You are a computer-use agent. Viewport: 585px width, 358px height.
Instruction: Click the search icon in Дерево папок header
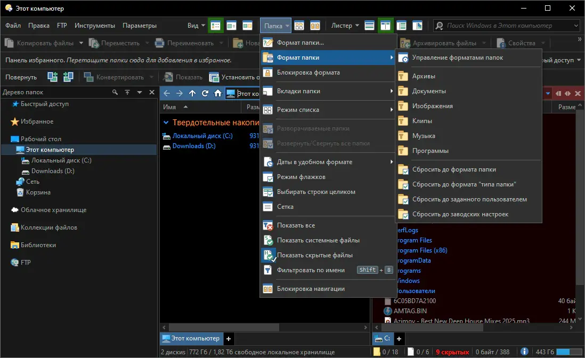(115, 92)
